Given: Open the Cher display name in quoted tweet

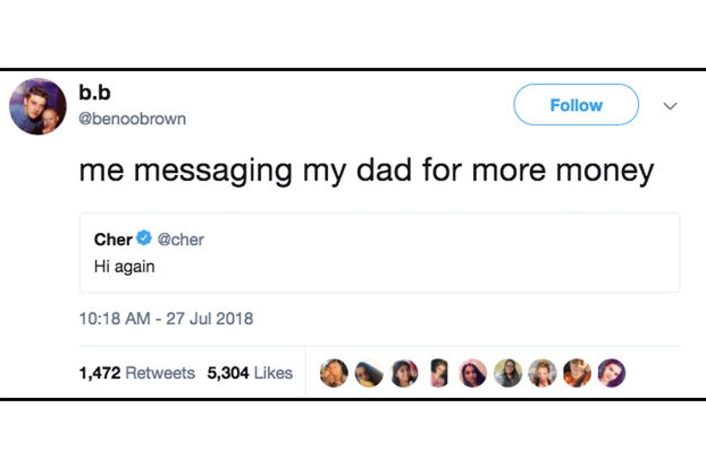Looking at the screenshot, I should click(113, 239).
